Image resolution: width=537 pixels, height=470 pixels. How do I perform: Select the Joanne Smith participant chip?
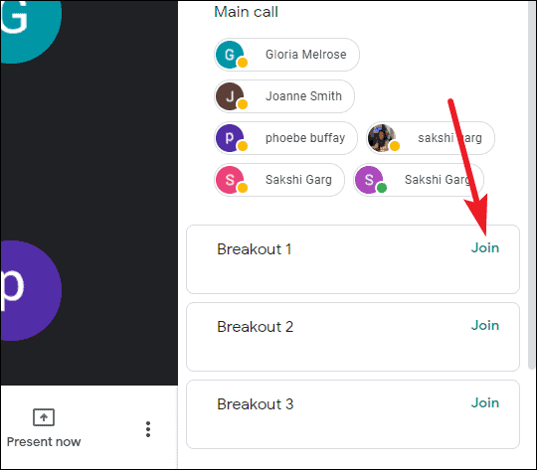pyautogui.click(x=284, y=96)
